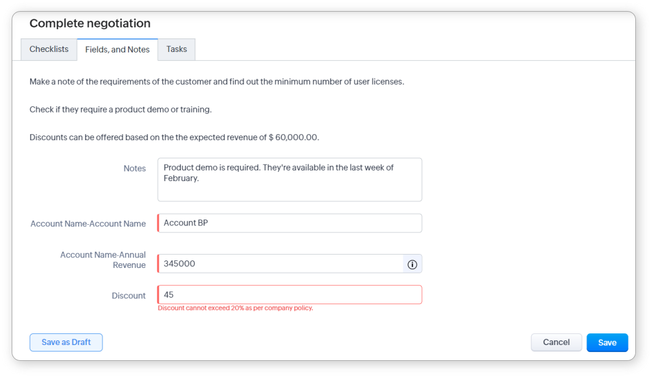Select the Fields, and Notes tab
This screenshot has height=376, width=654.
pyautogui.click(x=117, y=50)
